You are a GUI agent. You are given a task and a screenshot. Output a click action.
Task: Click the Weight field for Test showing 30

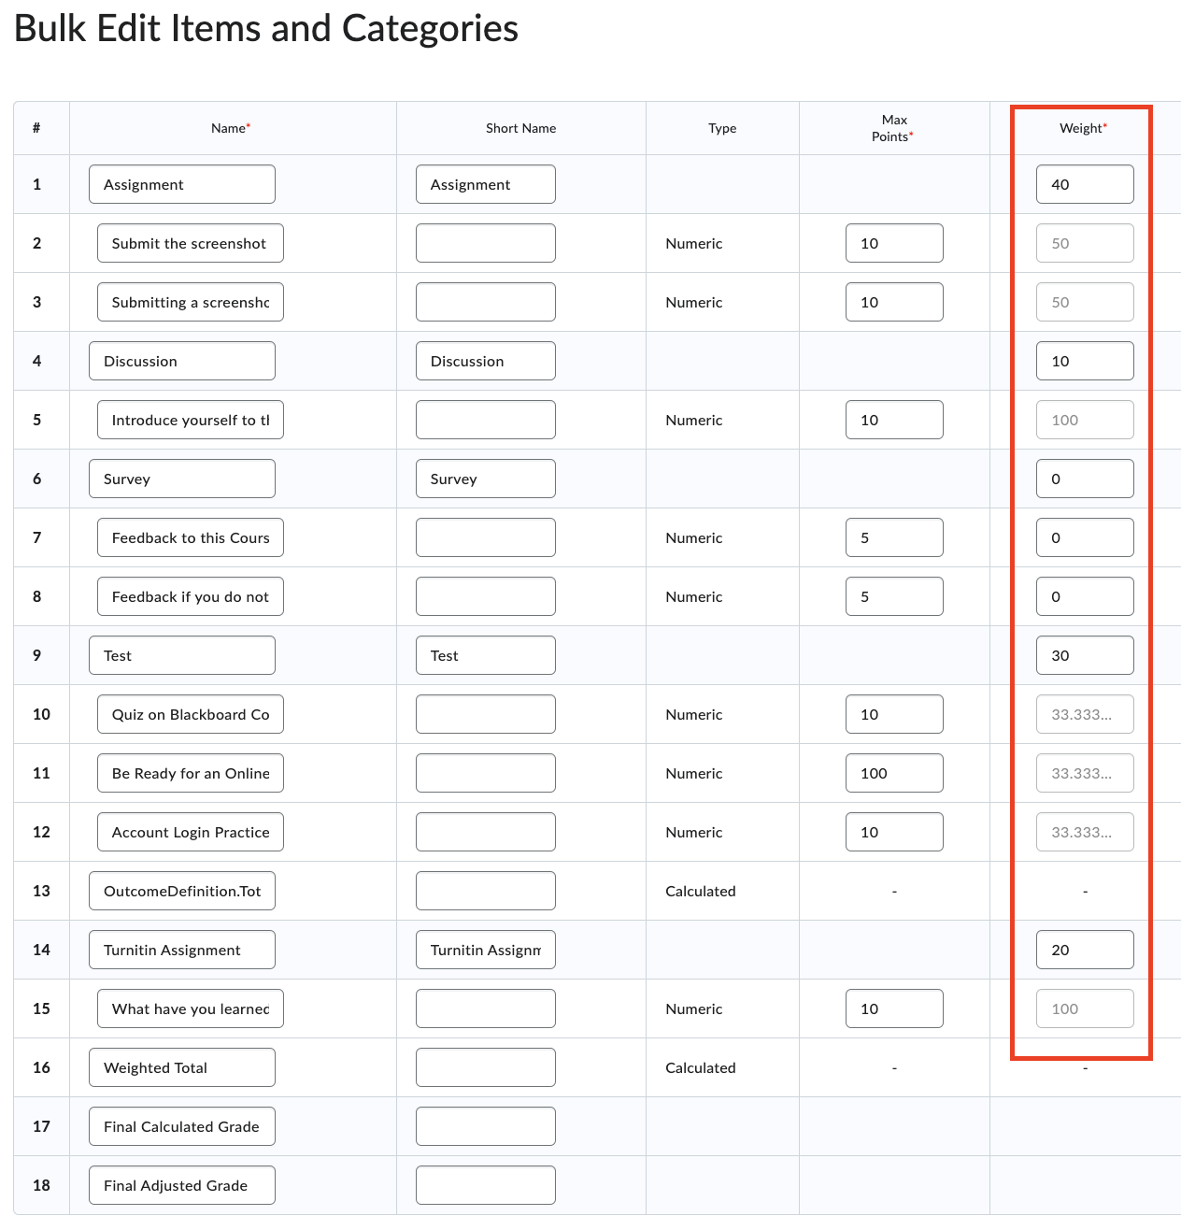1084,655
